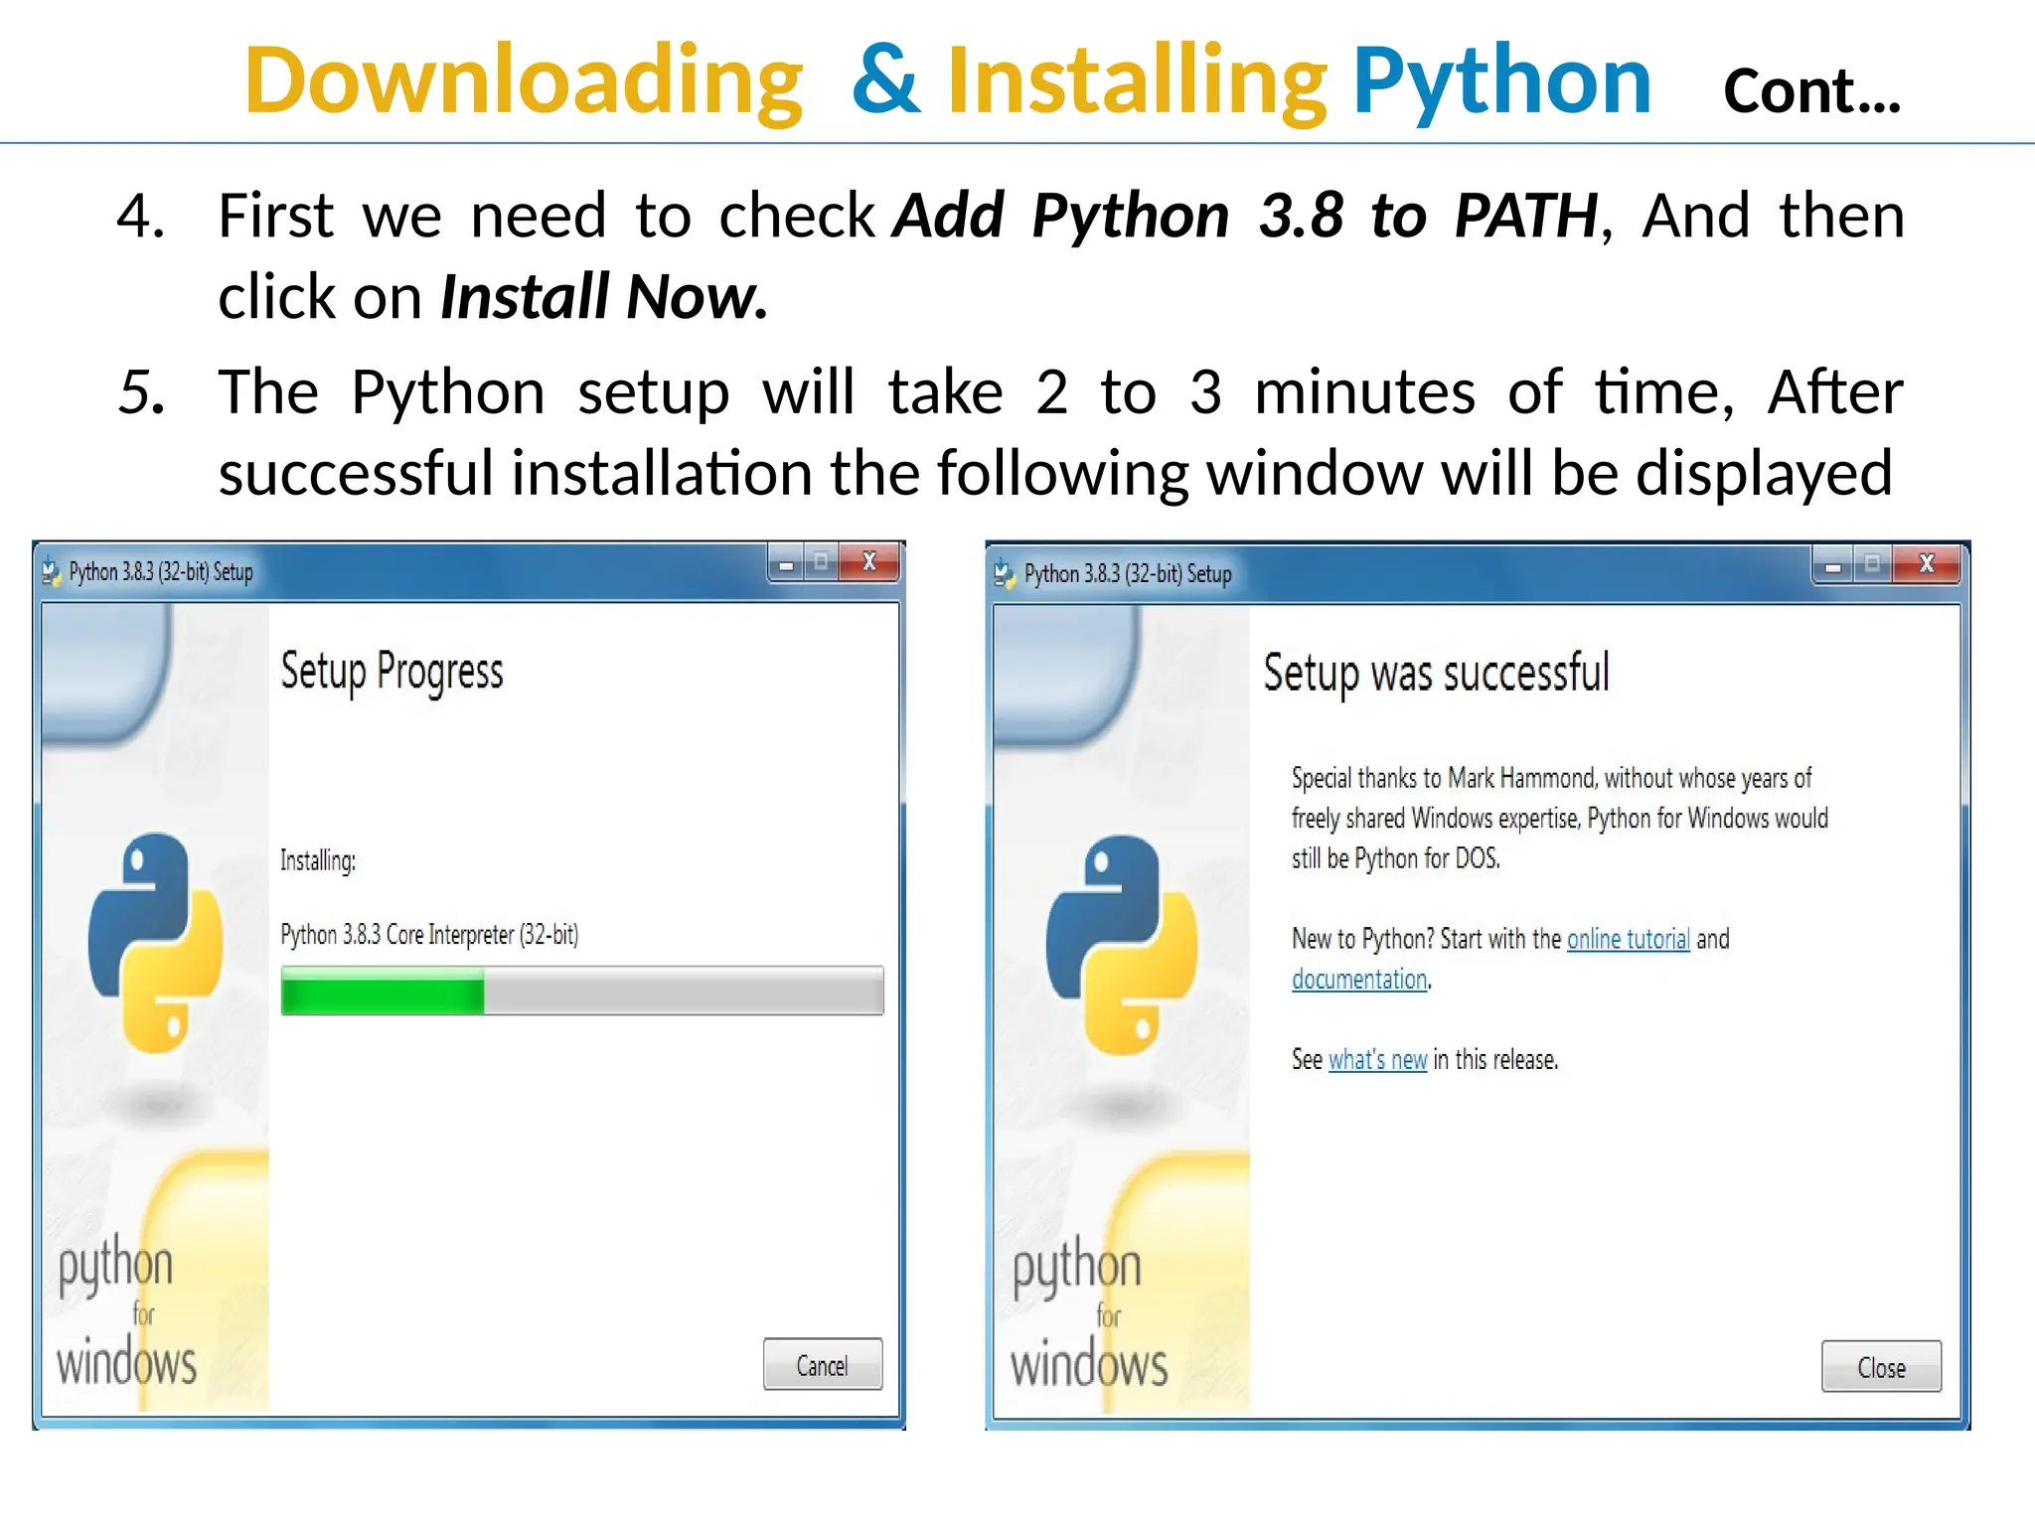Minimize the Setup was successful window

(x=1833, y=566)
